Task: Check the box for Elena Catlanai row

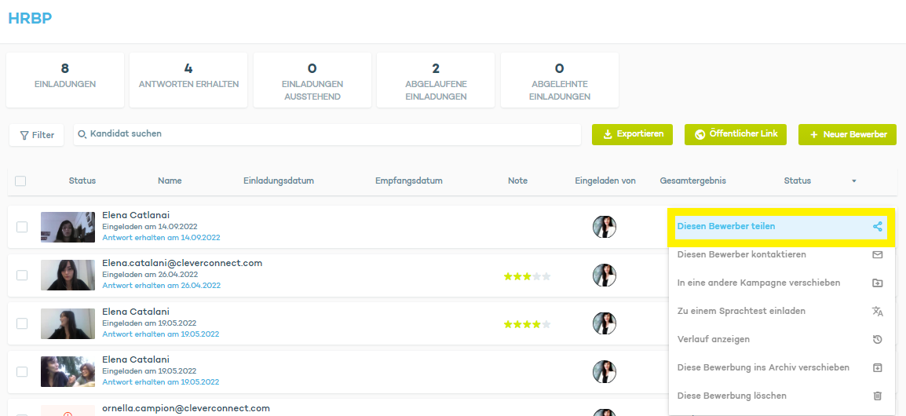Action: coord(22,227)
